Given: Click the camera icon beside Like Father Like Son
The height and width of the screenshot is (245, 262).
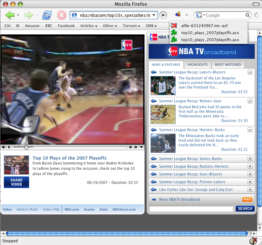Looking at the screenshot, I should click(x=154, y=189).
